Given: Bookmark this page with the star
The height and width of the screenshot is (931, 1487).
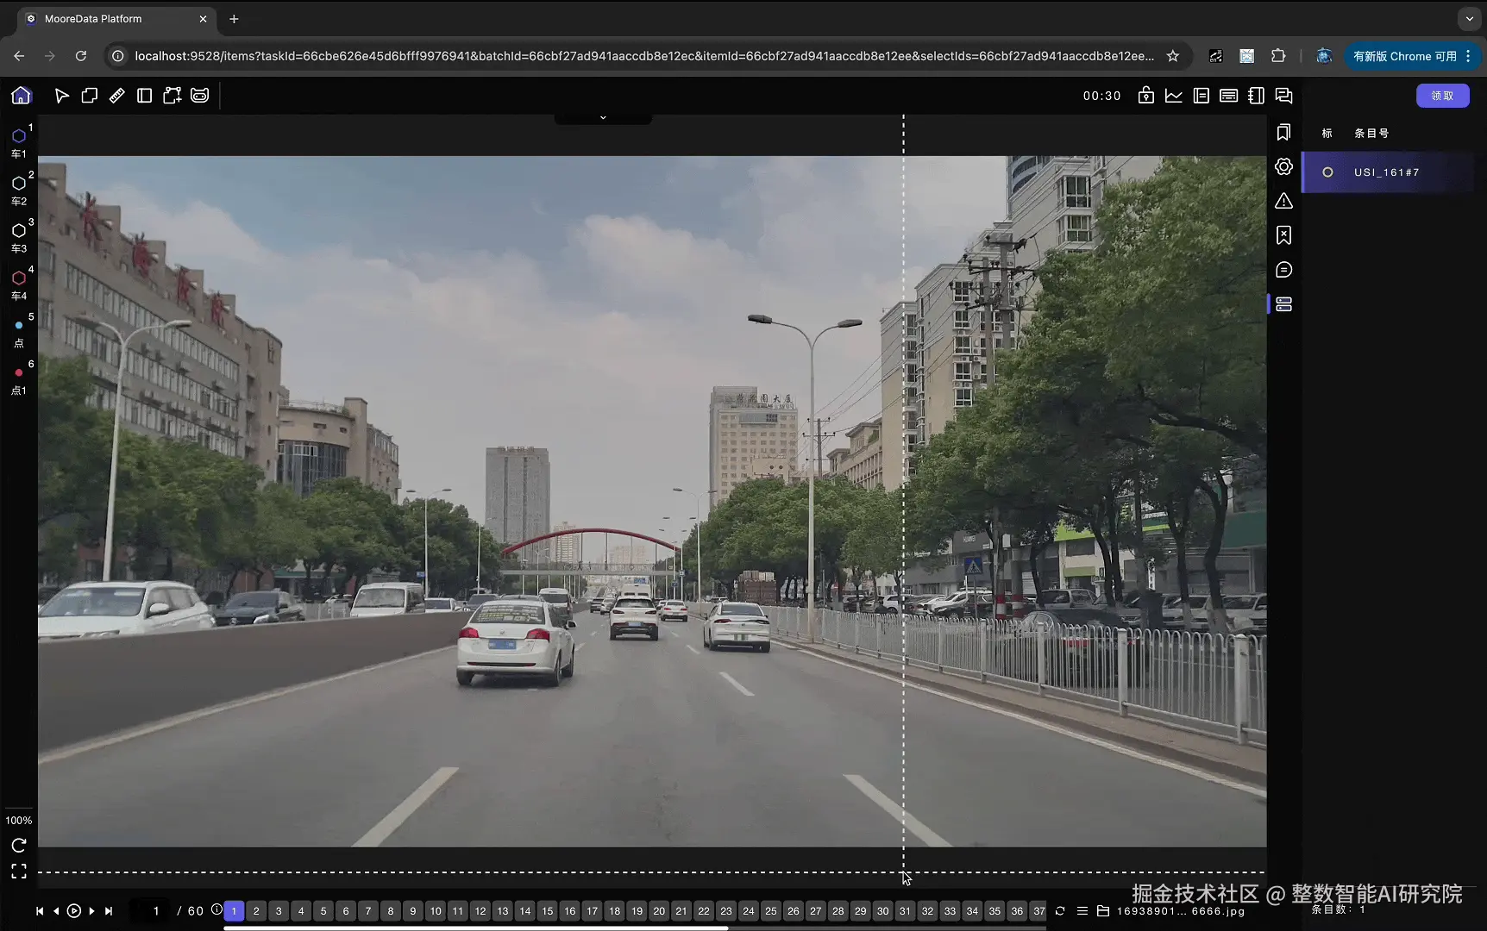Looking at the screenshot, I should pos(1173,56).
